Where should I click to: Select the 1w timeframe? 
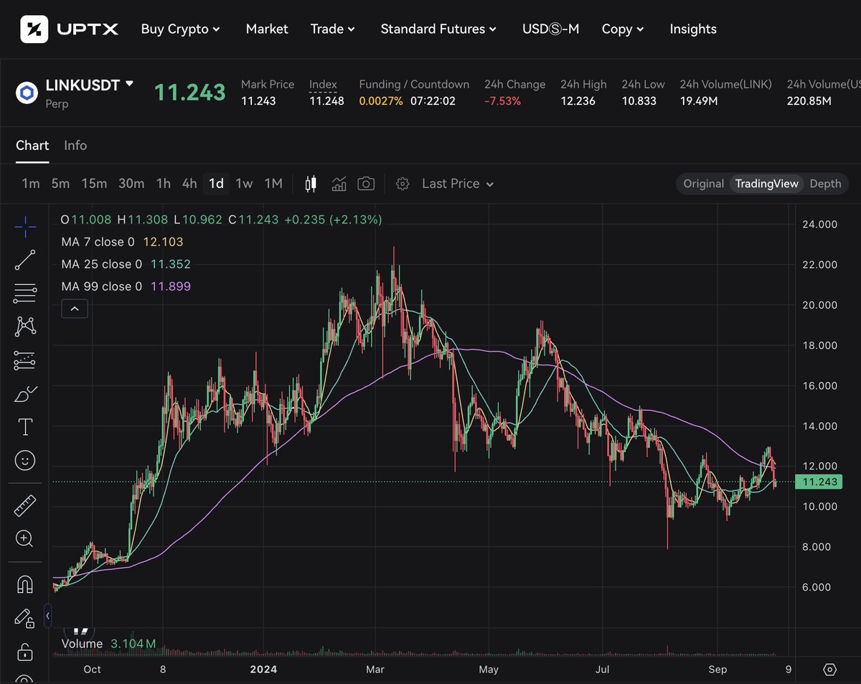coord(244,183)
